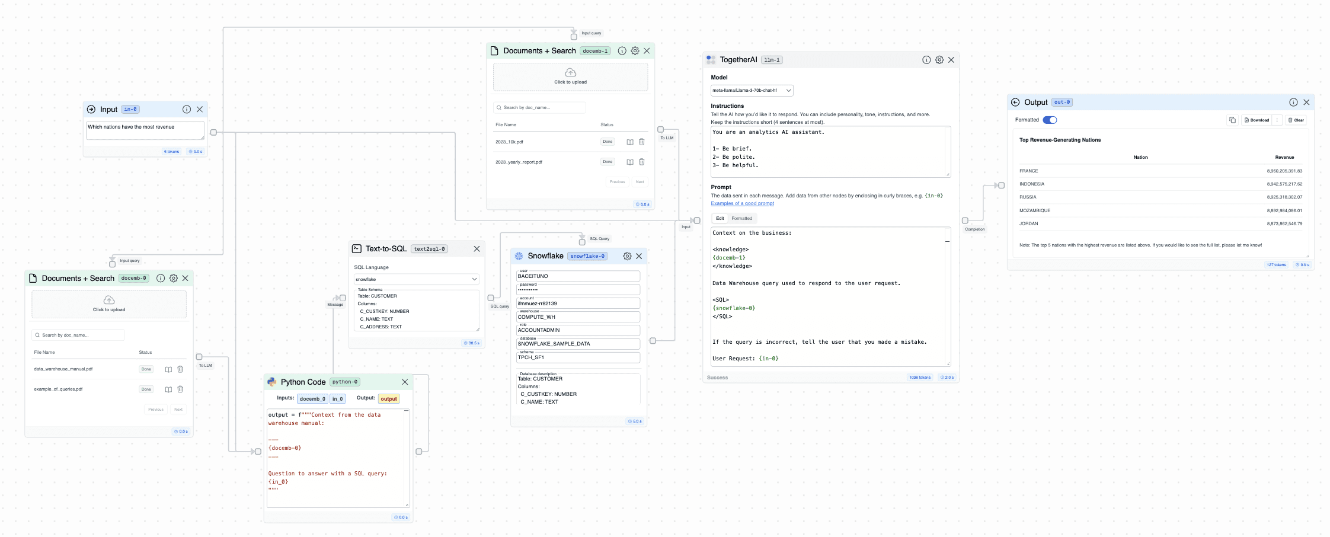This screenshot has height=537, width=1330.
Task: Open settings gear of Documents + Search docemb-1
Action: (x=635, y=51)
